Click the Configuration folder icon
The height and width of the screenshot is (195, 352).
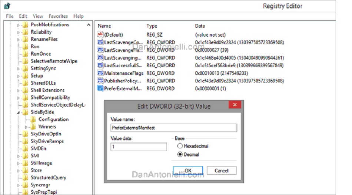coord(33,120)
